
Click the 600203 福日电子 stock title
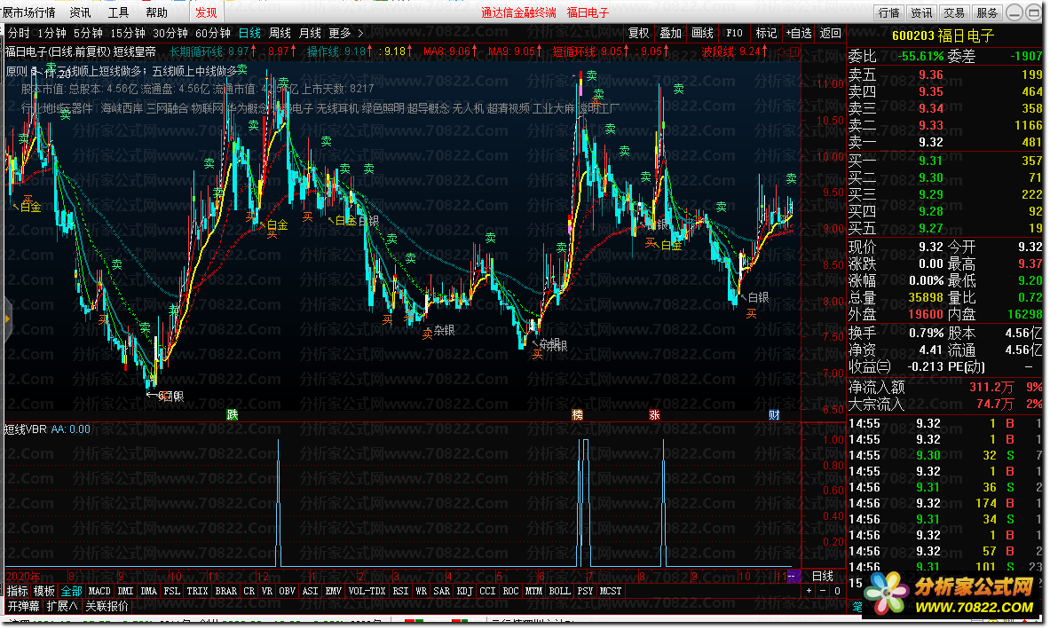coord(943,36)
